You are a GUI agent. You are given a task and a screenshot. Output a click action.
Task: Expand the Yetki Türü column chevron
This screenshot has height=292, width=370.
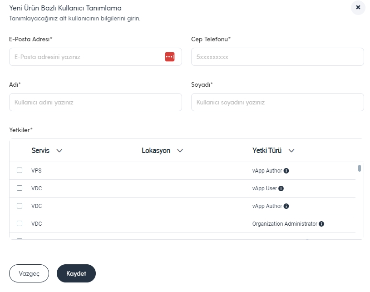coord(291,151)
